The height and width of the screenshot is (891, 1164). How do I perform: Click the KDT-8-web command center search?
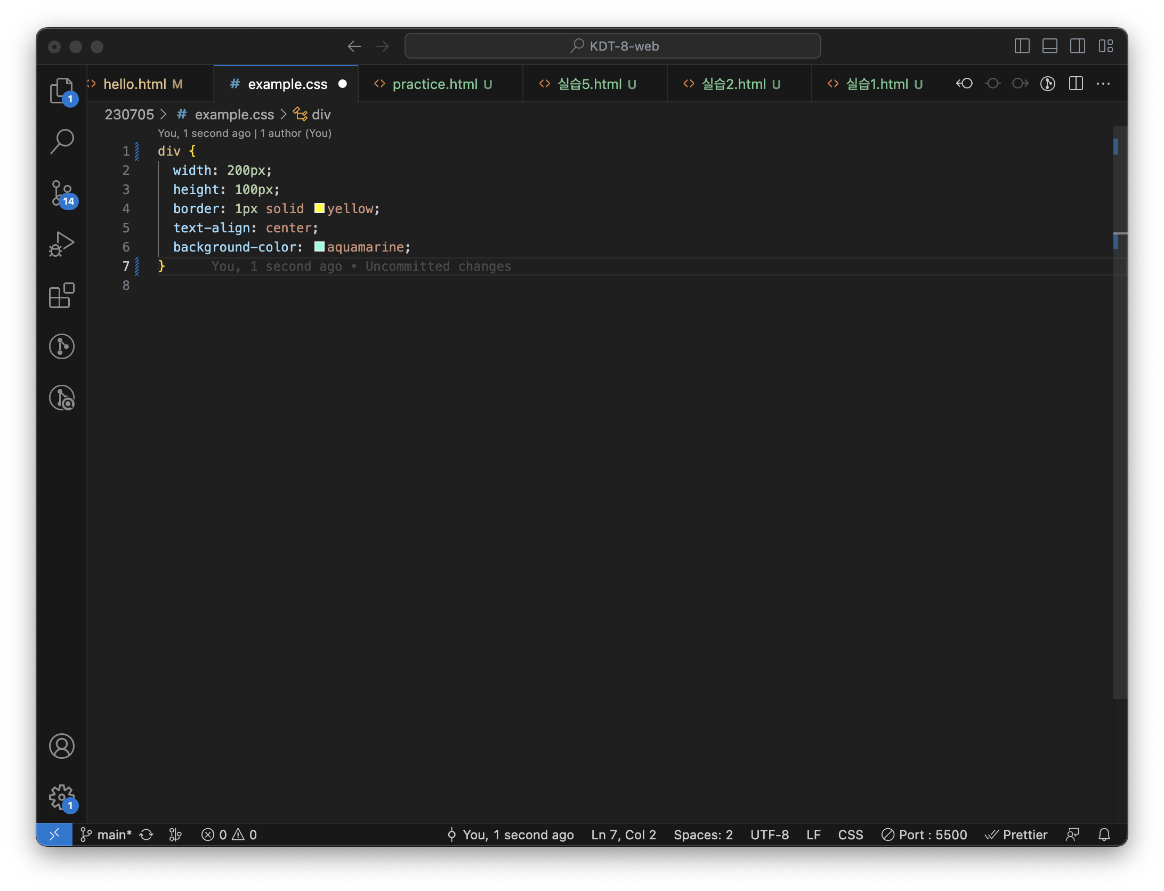[613, 46]
